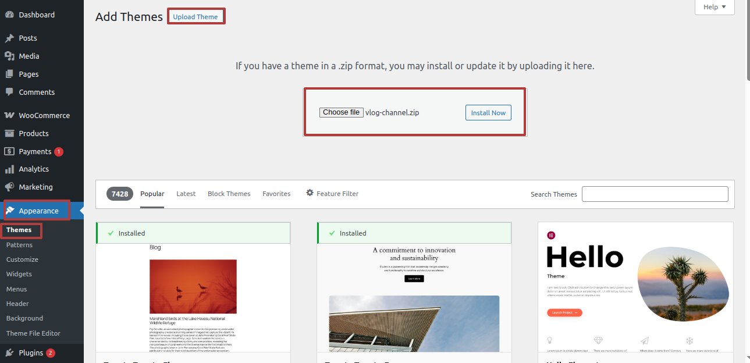Click the Appearance paintbrush icon
The height and width of the screenshot is (363, 750).
[x=10, y=211]
